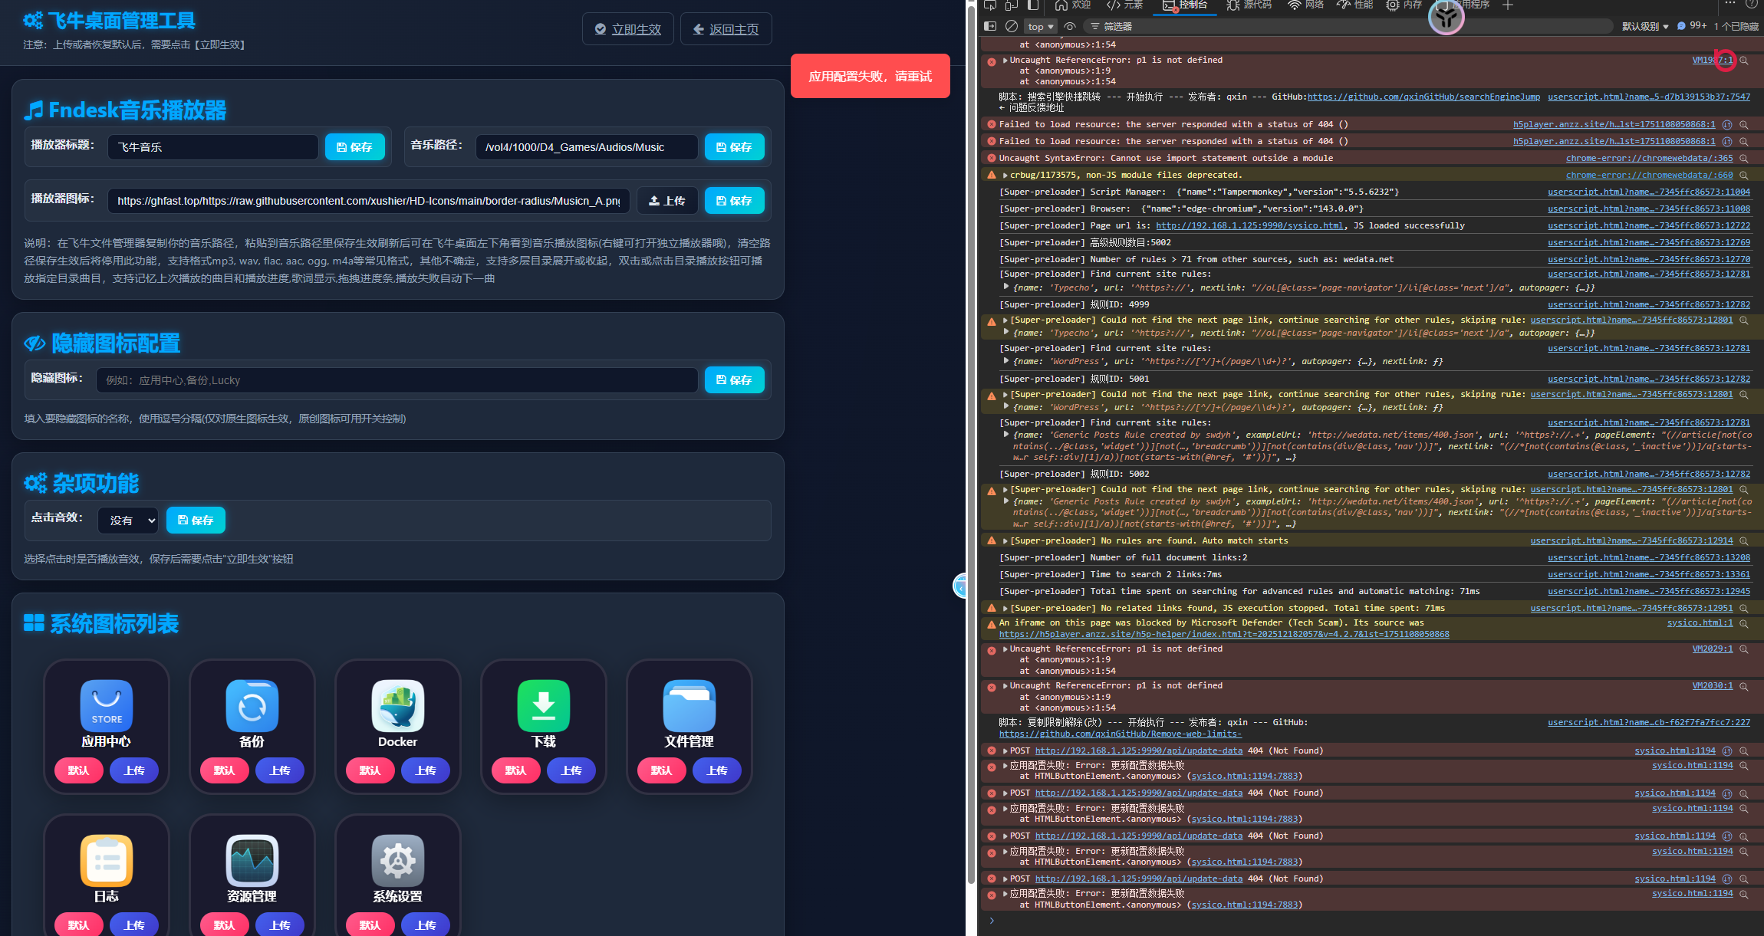
Task: Switch to the 元素 devtools tab
Action: click(1124, 5)
